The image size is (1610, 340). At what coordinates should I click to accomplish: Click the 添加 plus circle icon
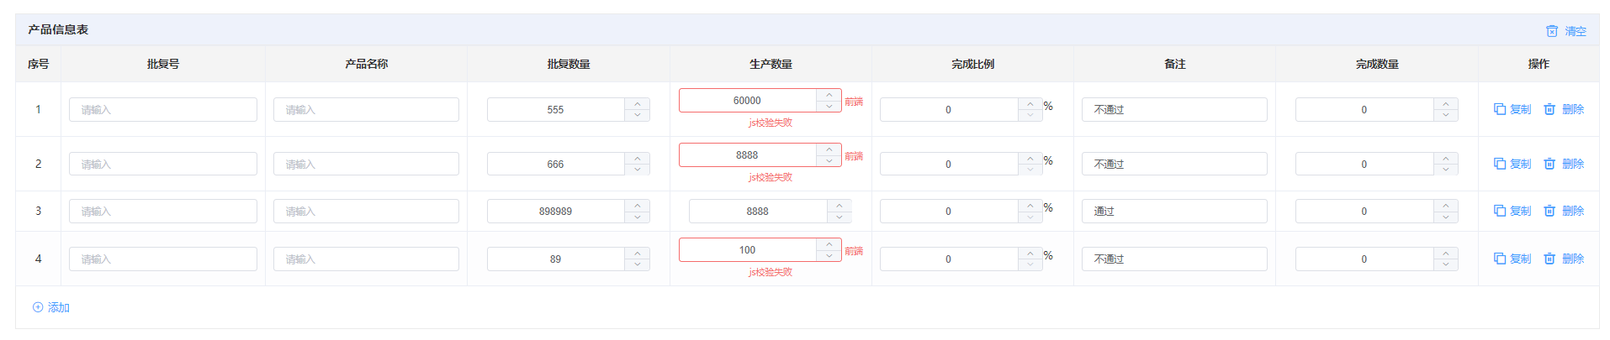pos(38,307)
